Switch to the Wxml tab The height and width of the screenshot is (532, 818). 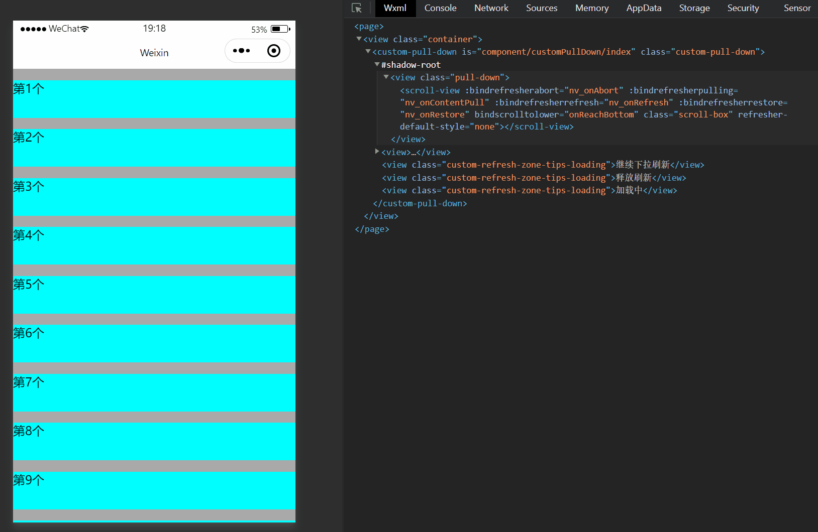395,8
